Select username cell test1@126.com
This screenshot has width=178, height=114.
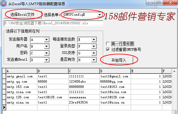(x=53, y=97)
